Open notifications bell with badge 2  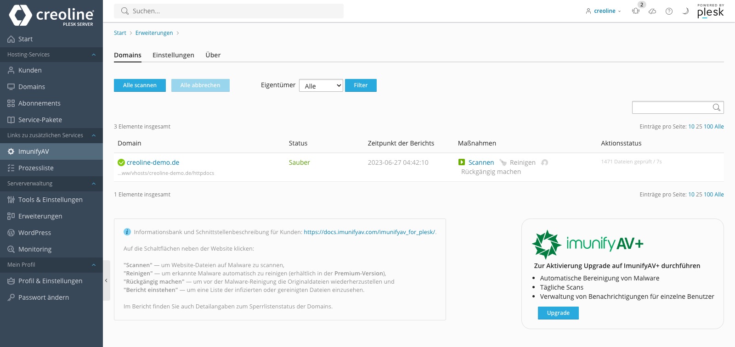[636, 11]
